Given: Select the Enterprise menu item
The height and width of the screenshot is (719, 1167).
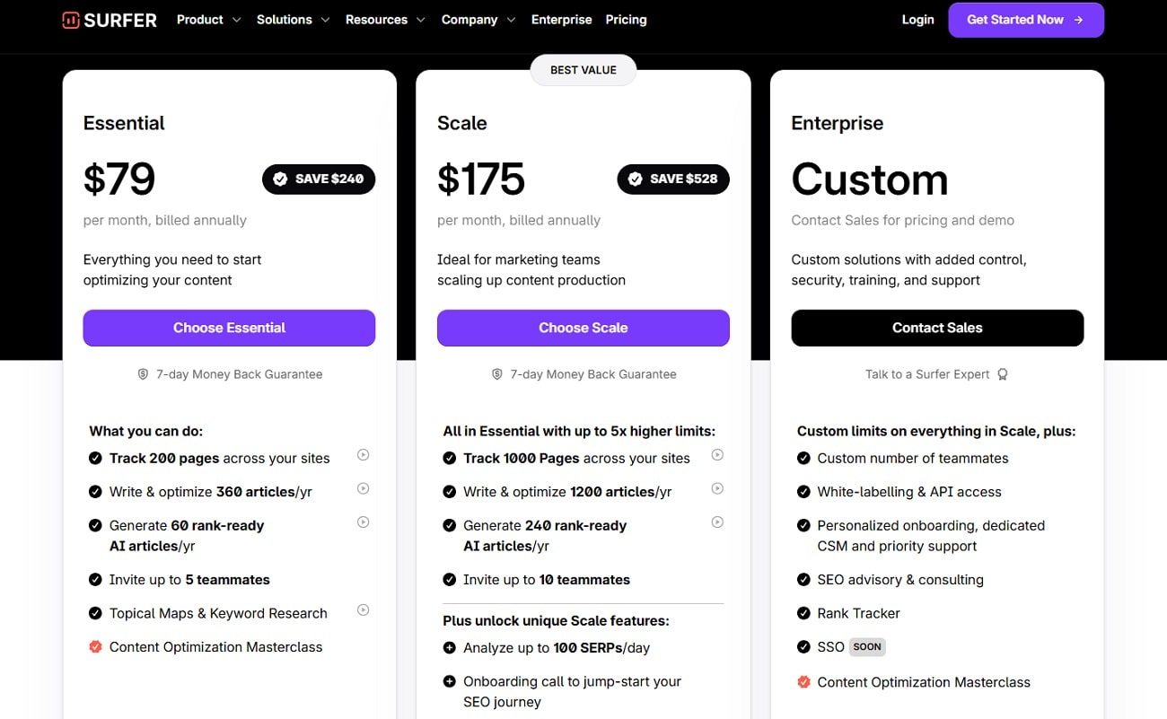Looking at the screenshot, I should point(561,19).
